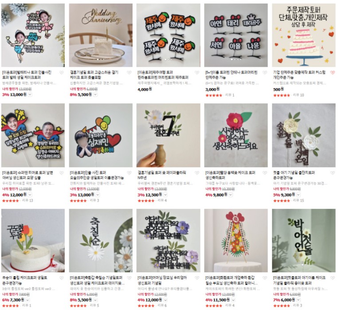Viewport: 338px width, 310px height.
Task: Open the 주문제작토퍼 cake illustration thumbnail
Action: 304,35
